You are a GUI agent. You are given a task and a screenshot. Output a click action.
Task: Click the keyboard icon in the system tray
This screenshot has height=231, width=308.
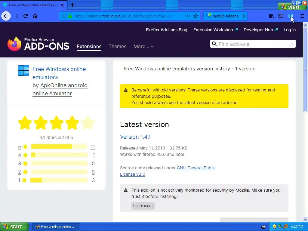point(263,227)
